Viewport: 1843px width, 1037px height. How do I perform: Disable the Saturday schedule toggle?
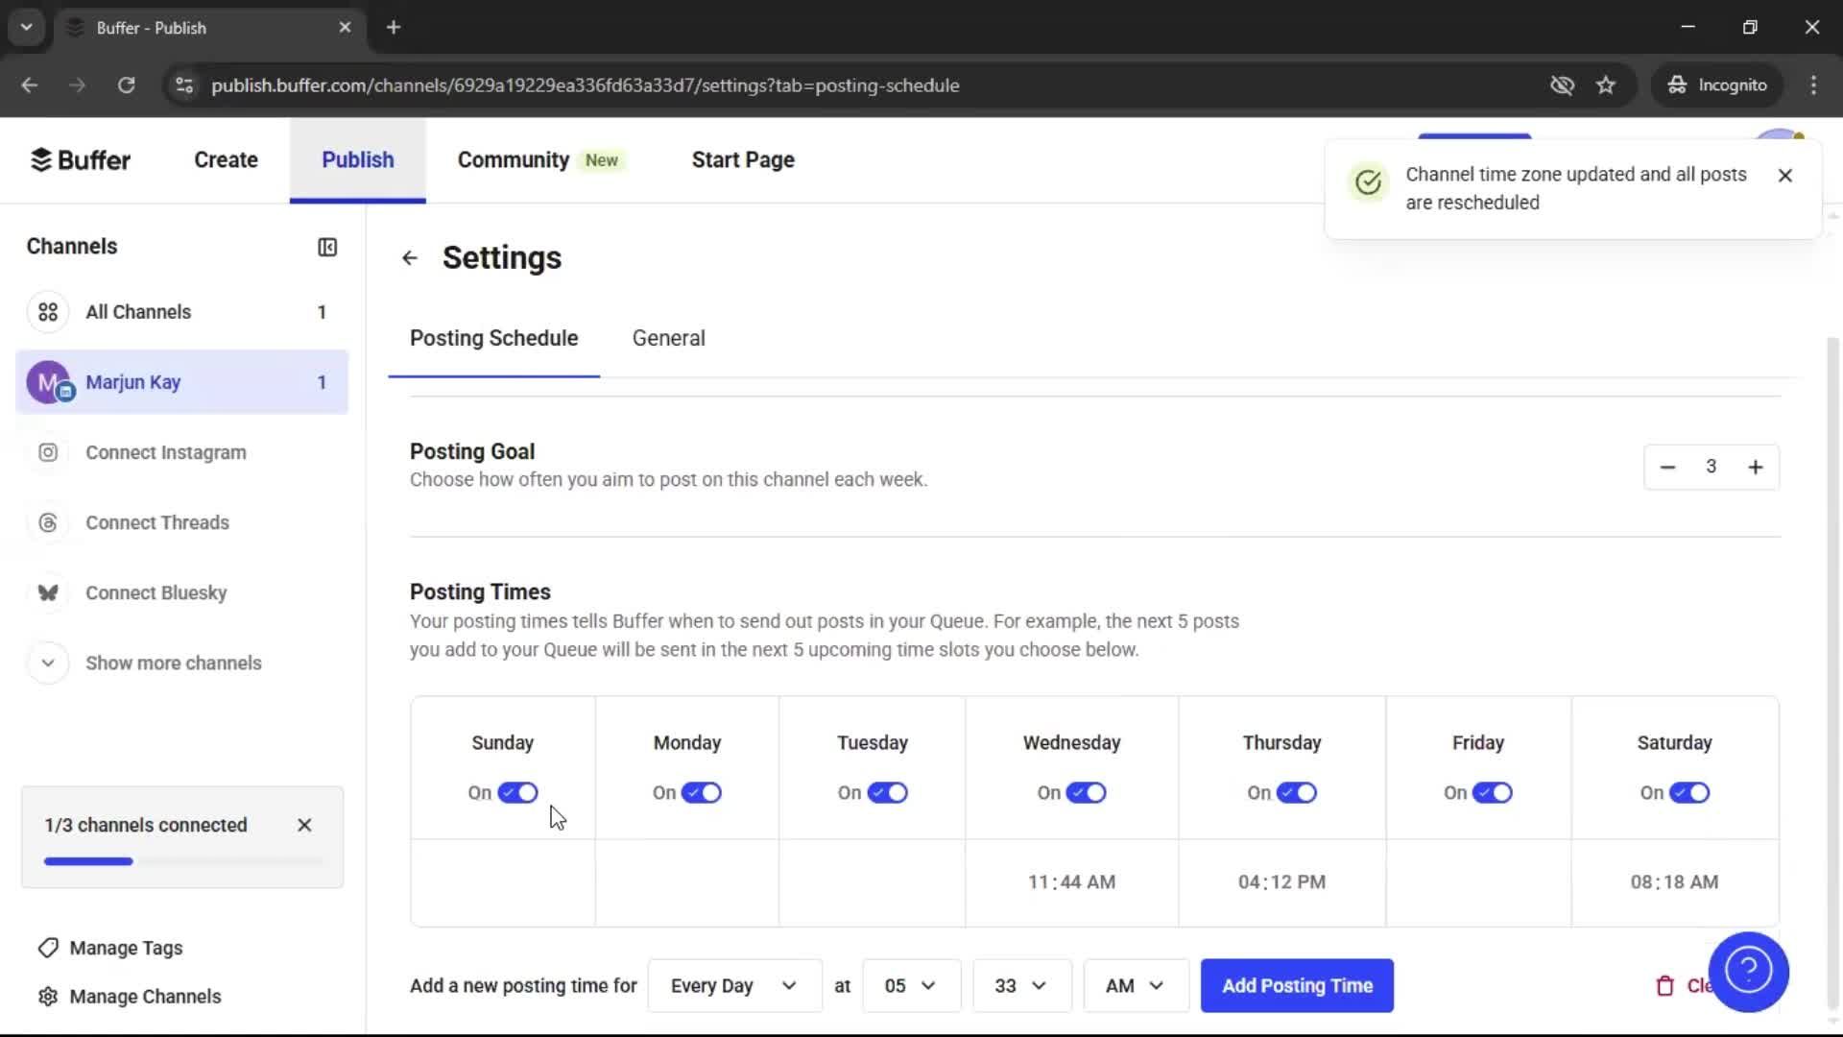click(1688, 792)
